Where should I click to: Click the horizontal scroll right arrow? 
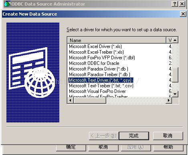click(169, 100)
